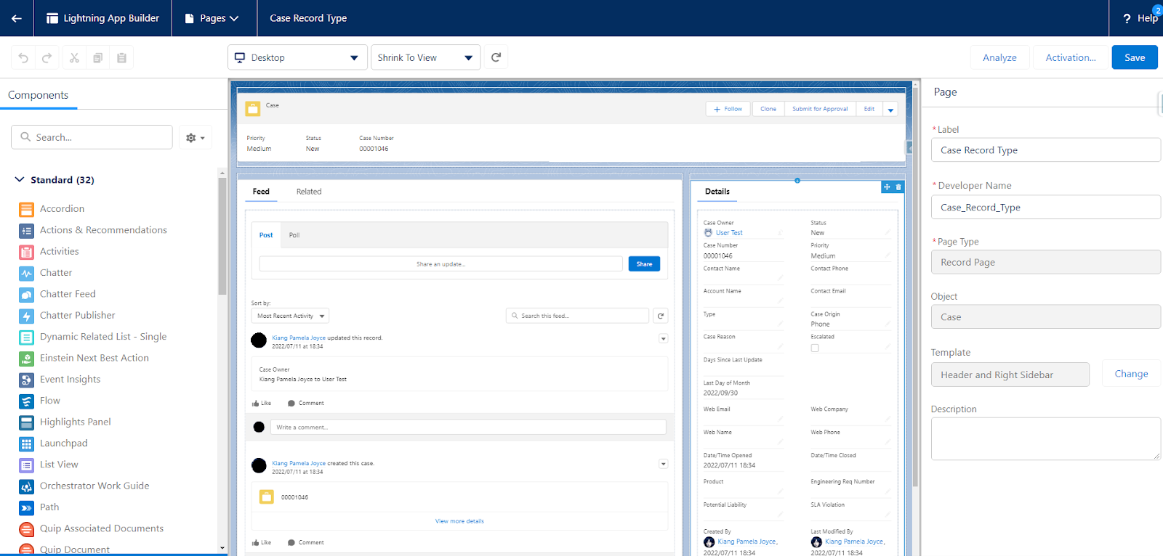The width and height of the screenshot is (1163, 556).
Task: Select the Highlights Panel component icon
Action: [x=27, y=422]
